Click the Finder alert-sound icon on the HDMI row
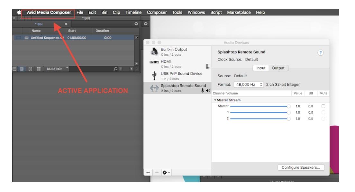355x192 pixels. tap(208, 66)
